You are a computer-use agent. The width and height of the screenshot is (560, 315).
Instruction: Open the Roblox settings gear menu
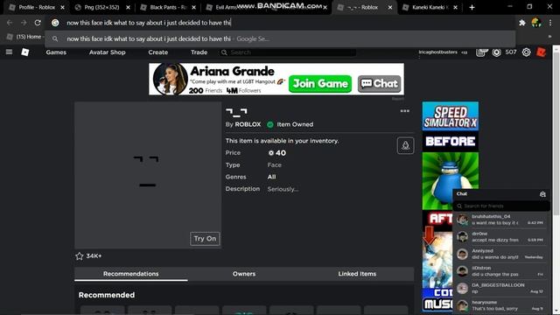(x=526, y=52)
